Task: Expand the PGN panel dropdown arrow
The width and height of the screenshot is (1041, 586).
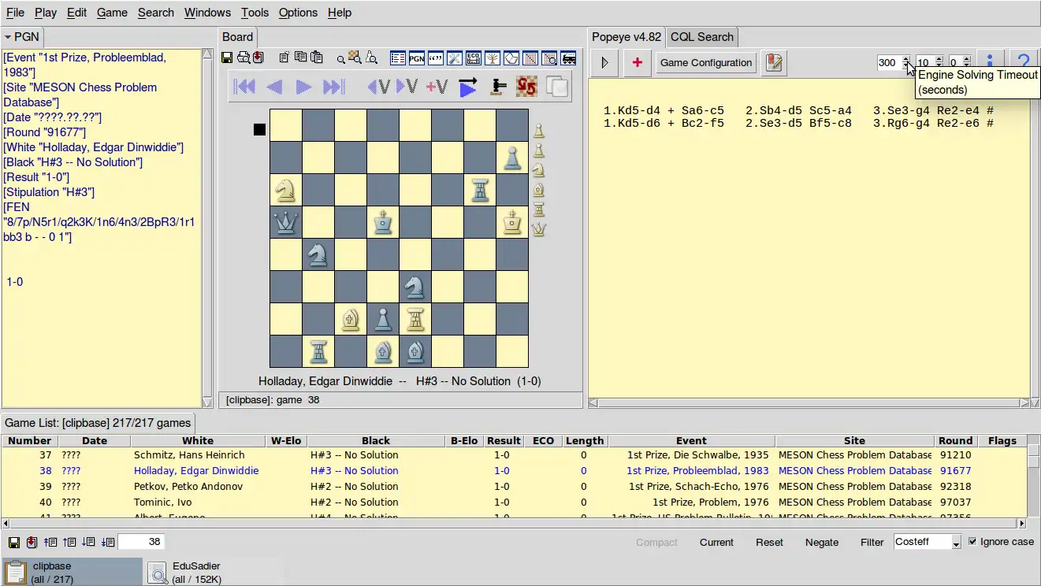Action: coord(8,37)
